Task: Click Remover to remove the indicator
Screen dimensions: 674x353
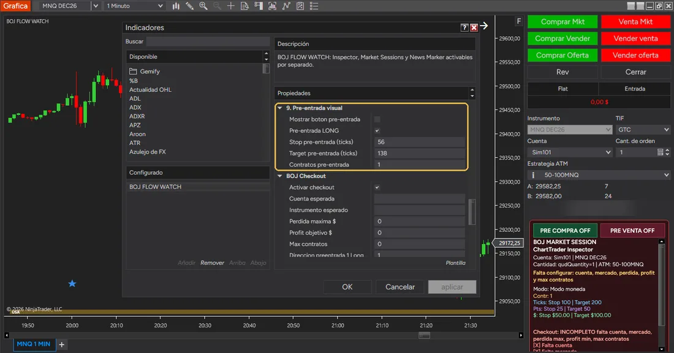Action: [212, 263]
